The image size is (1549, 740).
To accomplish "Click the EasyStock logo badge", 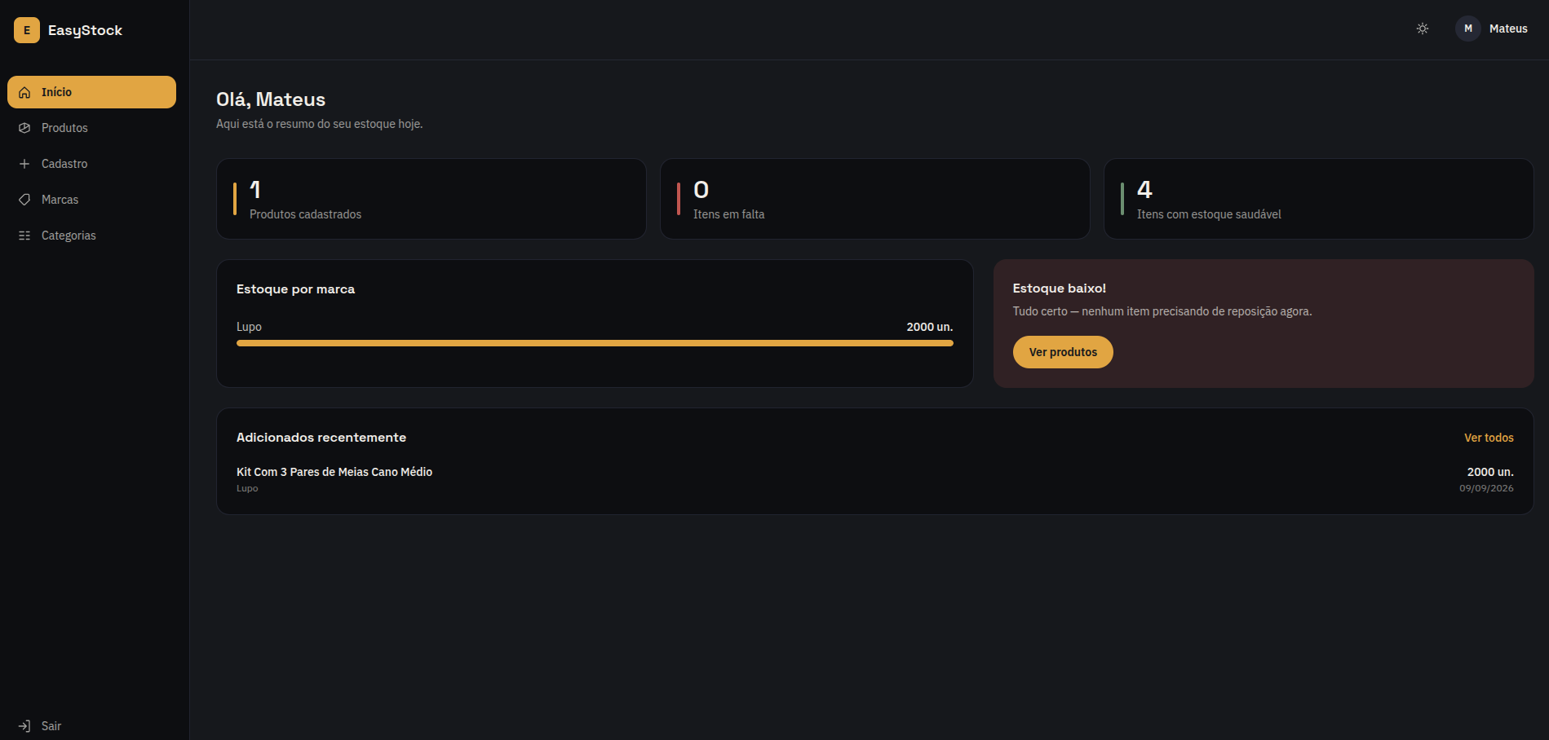I will tap(27, 30).
